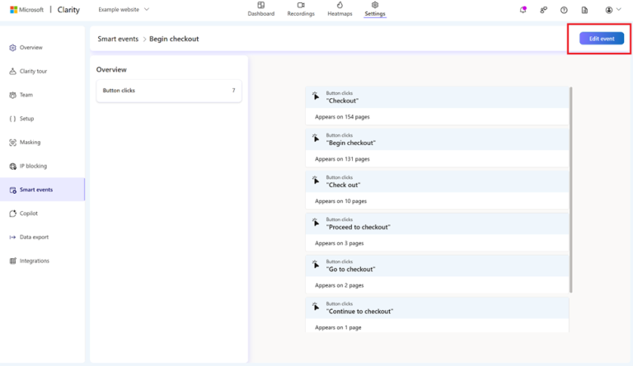Expand the Example website project dropdown
The width and height of the screenshot is (633, 366).
pos(124,9)
